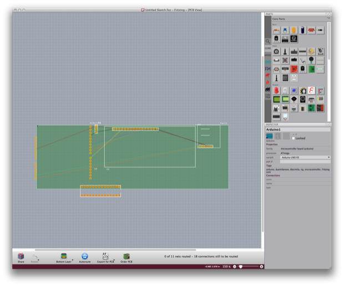This screenshot has width=344, height=286.
Task: Select the yellow round trimmer potentiometer part
Action: coord(311,52)
